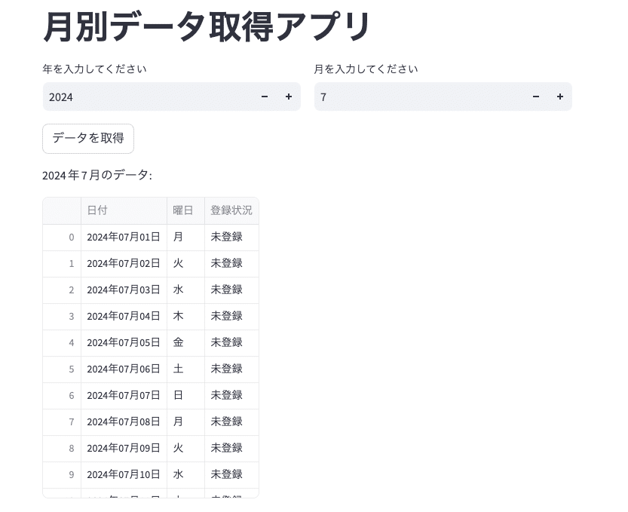Image resolution: width=628 pixels, height=512 pixels.
Task: Click the month input field showing 7
Action: (419, 97)
